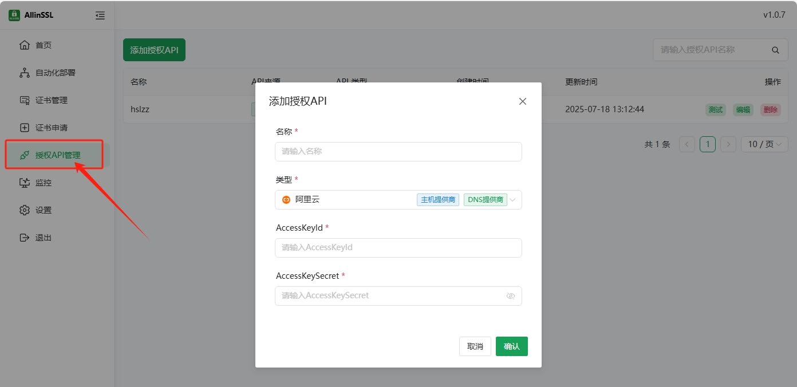Click the home icon labeled 首页
This screenshot has height=387, width=797.
pyautogui.click(x=24, y=45)
